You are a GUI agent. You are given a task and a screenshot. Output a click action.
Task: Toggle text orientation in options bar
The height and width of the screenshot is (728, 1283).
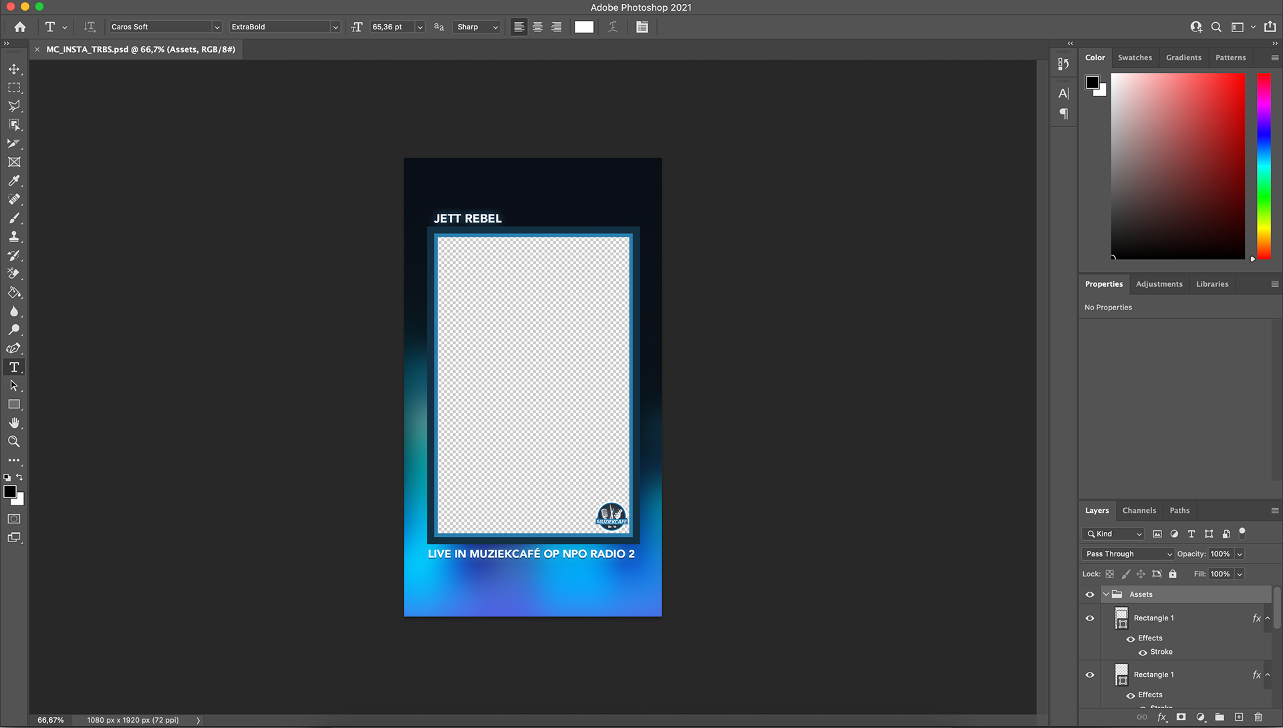[x=90, y=27]
